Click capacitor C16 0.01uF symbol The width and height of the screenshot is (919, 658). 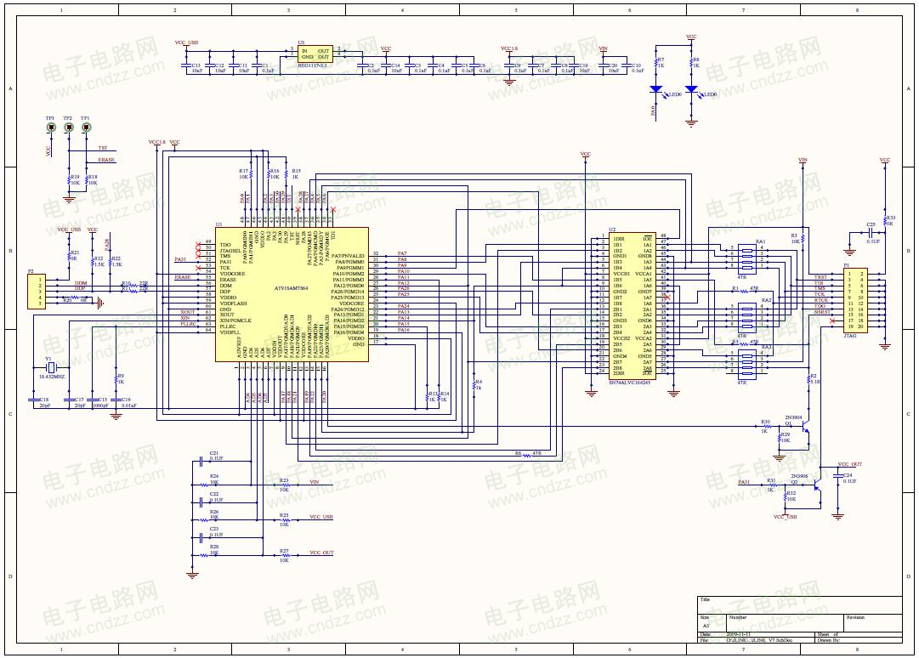click(x=116, y=400)
